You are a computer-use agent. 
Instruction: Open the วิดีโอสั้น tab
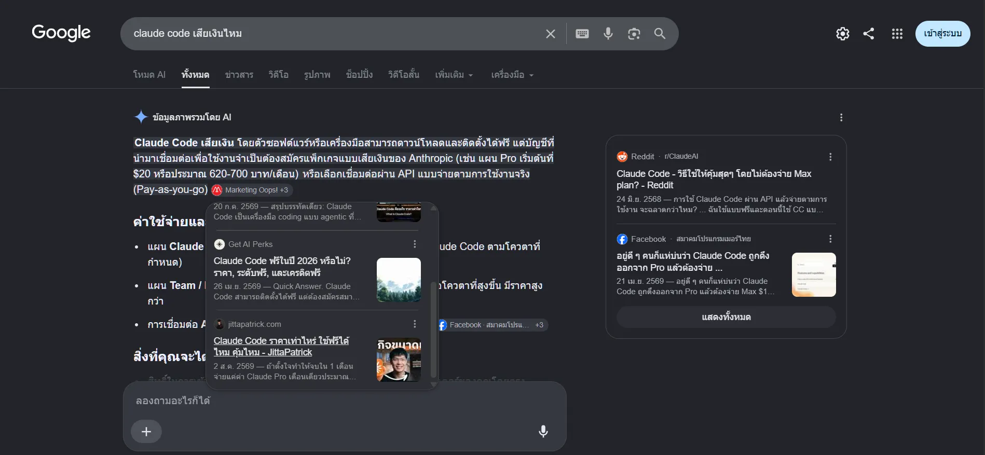[404, 75]
